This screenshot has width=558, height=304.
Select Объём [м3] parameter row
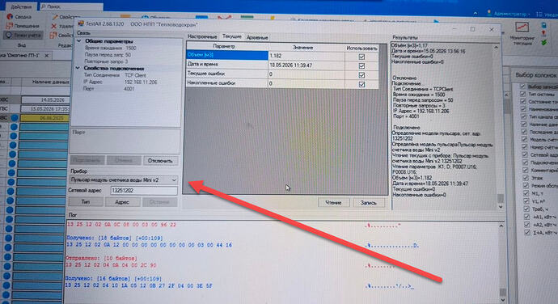coord(226,55)
